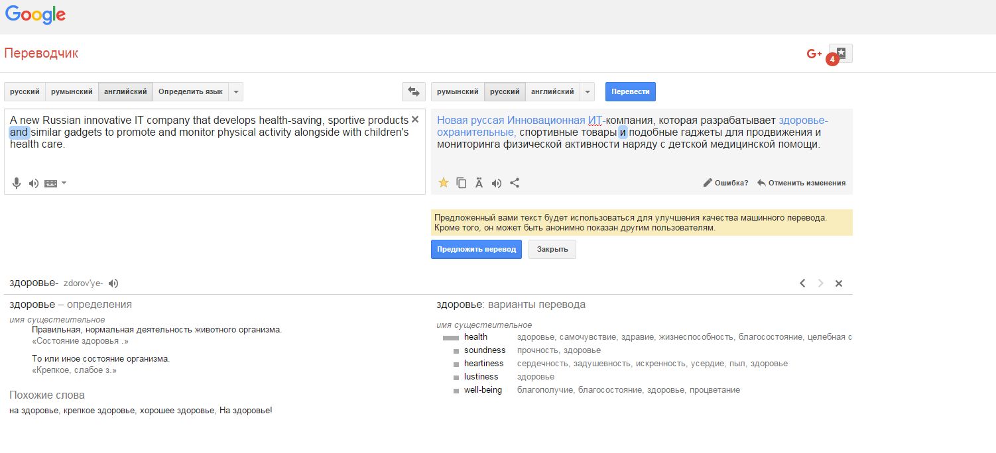Click the Перевести button
This screenshot has width=996, height=453.
pos(630,91)
